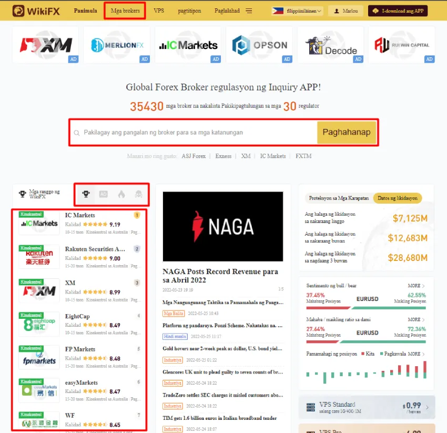Click the Pagkawala green legend swatch
Viewport: 447px width, 433px height.
pos(381,354)
